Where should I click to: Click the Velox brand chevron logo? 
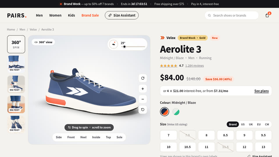click(162, 38)
